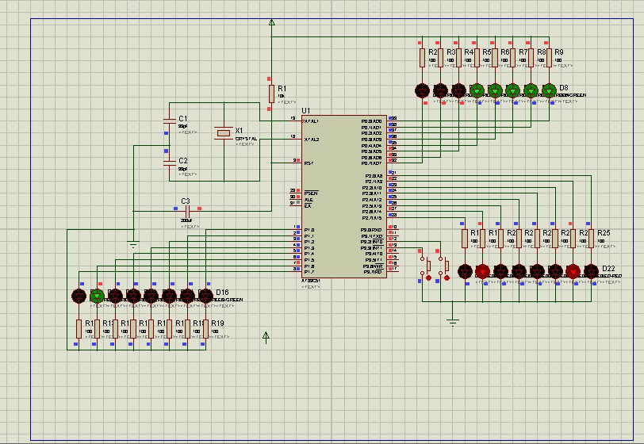Click the R19 resistor symbol
This screenshot has height=444, width=644.
coord(205,328)
